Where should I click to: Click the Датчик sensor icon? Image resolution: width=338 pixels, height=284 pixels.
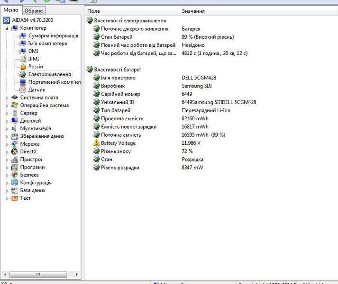tap(23, 90)
